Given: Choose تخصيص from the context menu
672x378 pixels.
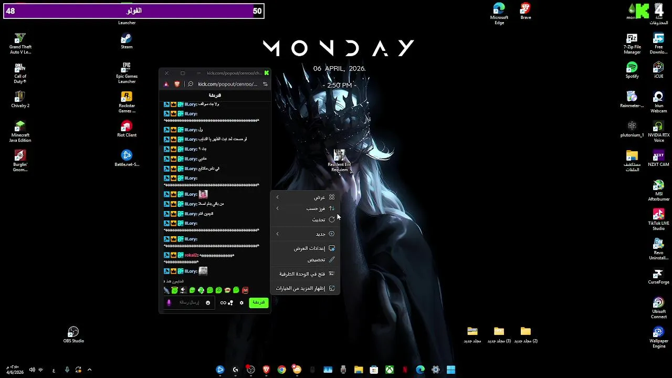Looking at the screenshot, I should [x=306, y=259].
